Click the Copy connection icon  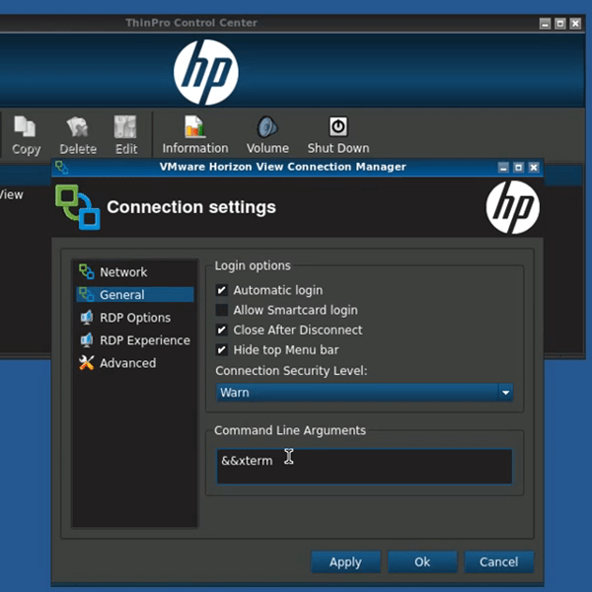[x=26, y=128]
